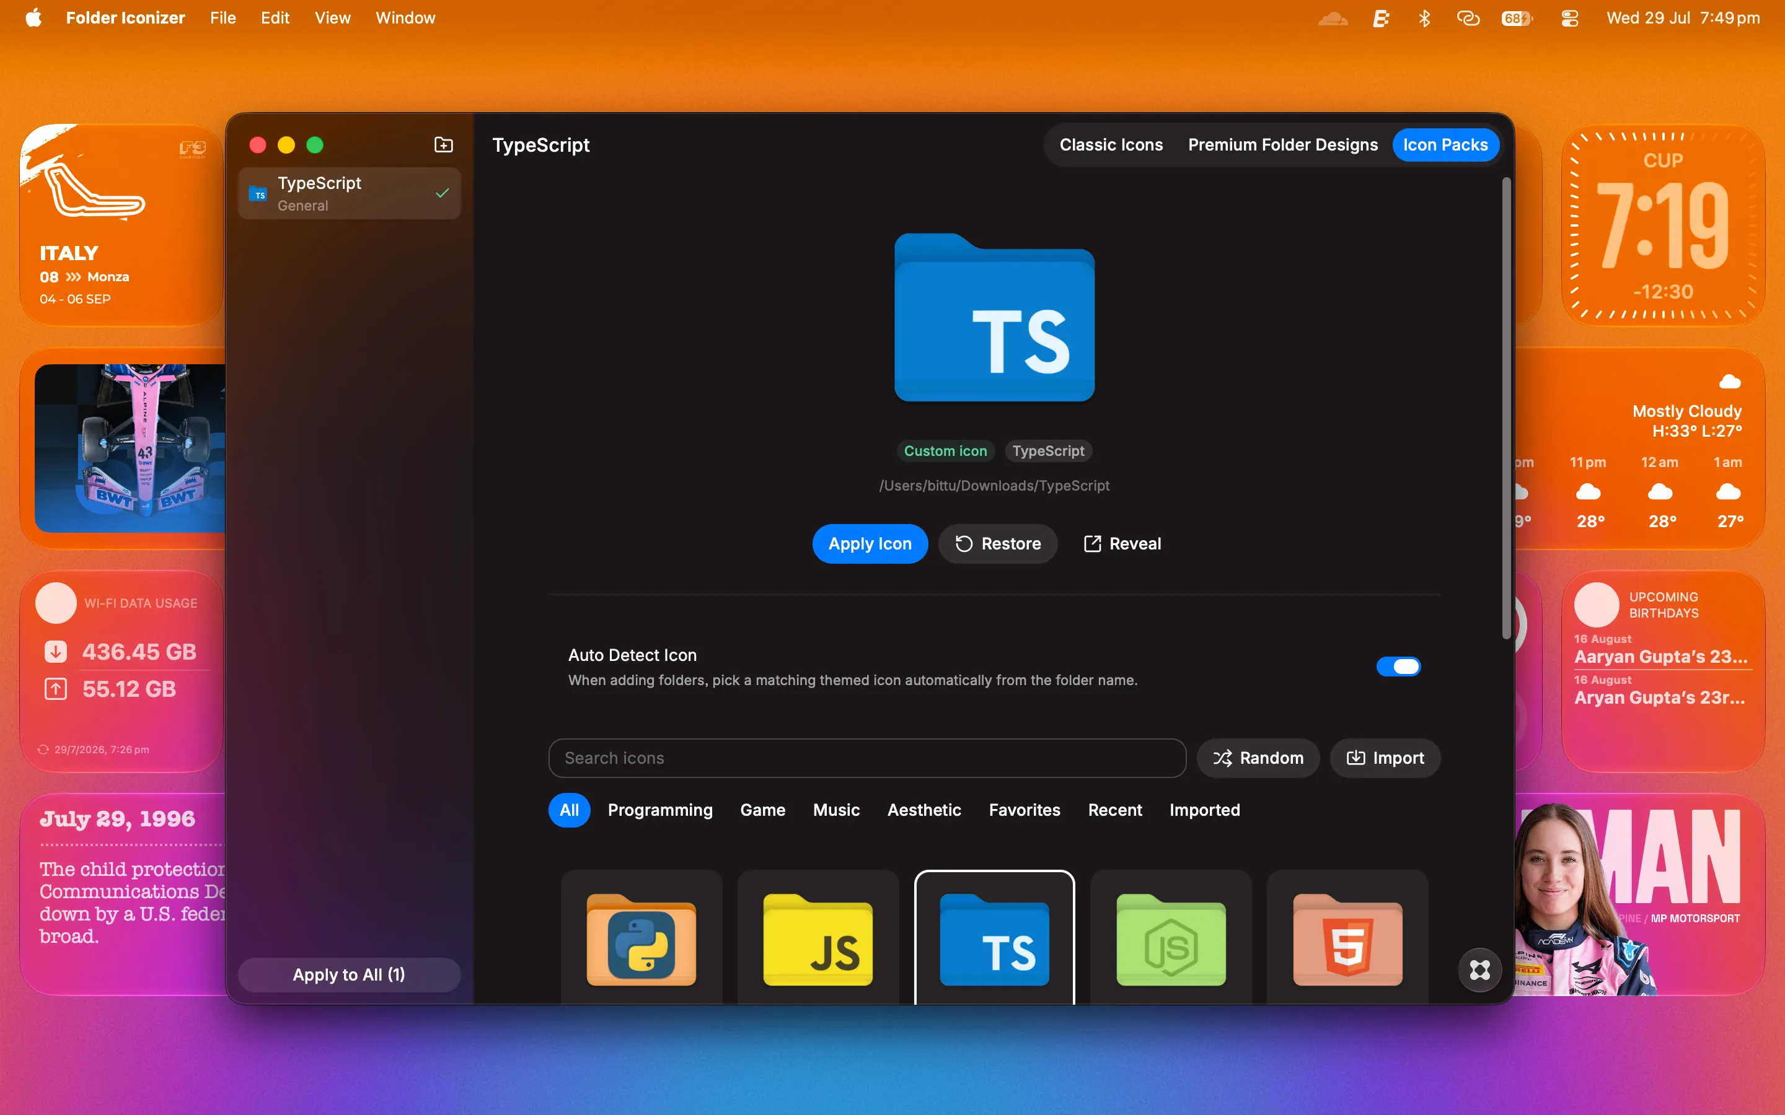Select the yellow JavaScript folder icon
The image size is (1785, 1115).
(818, 938)
